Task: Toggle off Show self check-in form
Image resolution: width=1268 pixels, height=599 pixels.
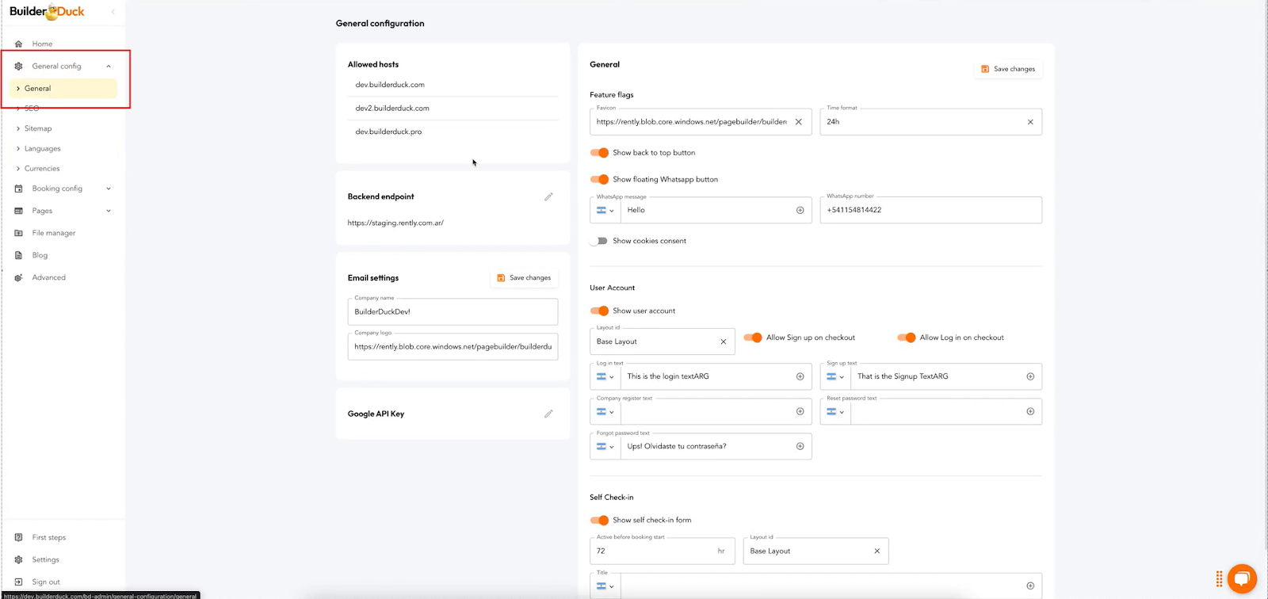Action: click(x=600, y=521)
